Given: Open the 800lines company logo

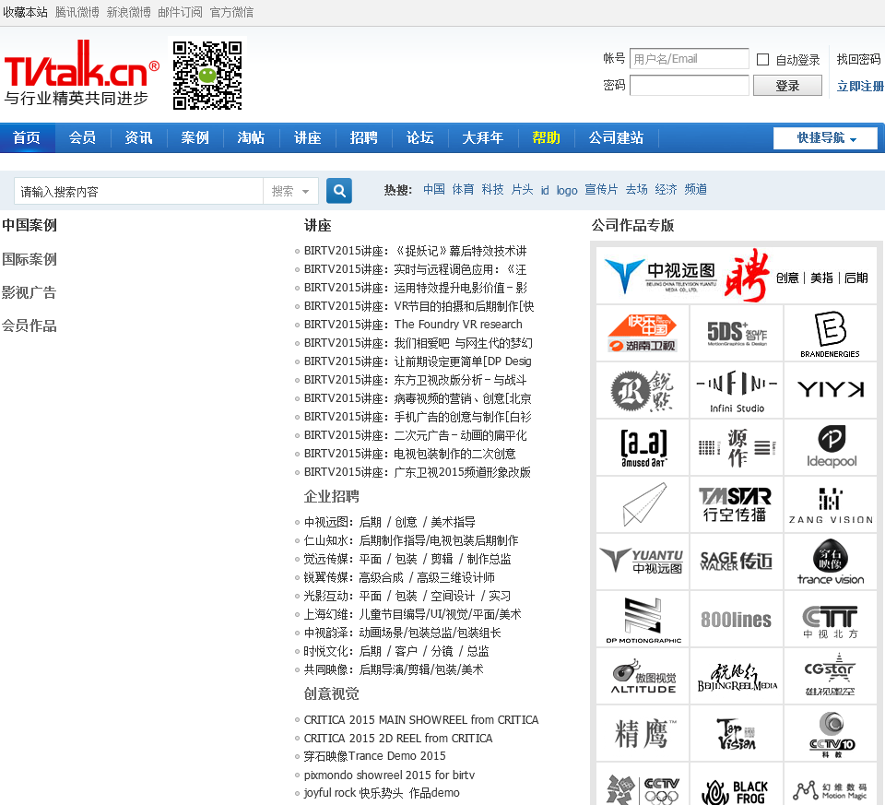Looking at the screenshot, I should coord(737,620).
